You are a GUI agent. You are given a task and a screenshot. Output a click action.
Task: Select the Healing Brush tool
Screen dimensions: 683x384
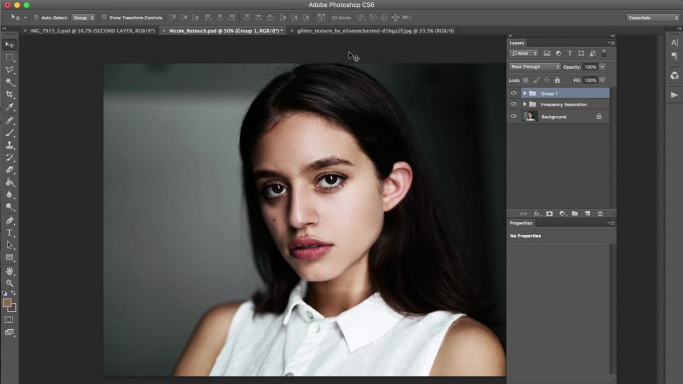pos(10,120)
